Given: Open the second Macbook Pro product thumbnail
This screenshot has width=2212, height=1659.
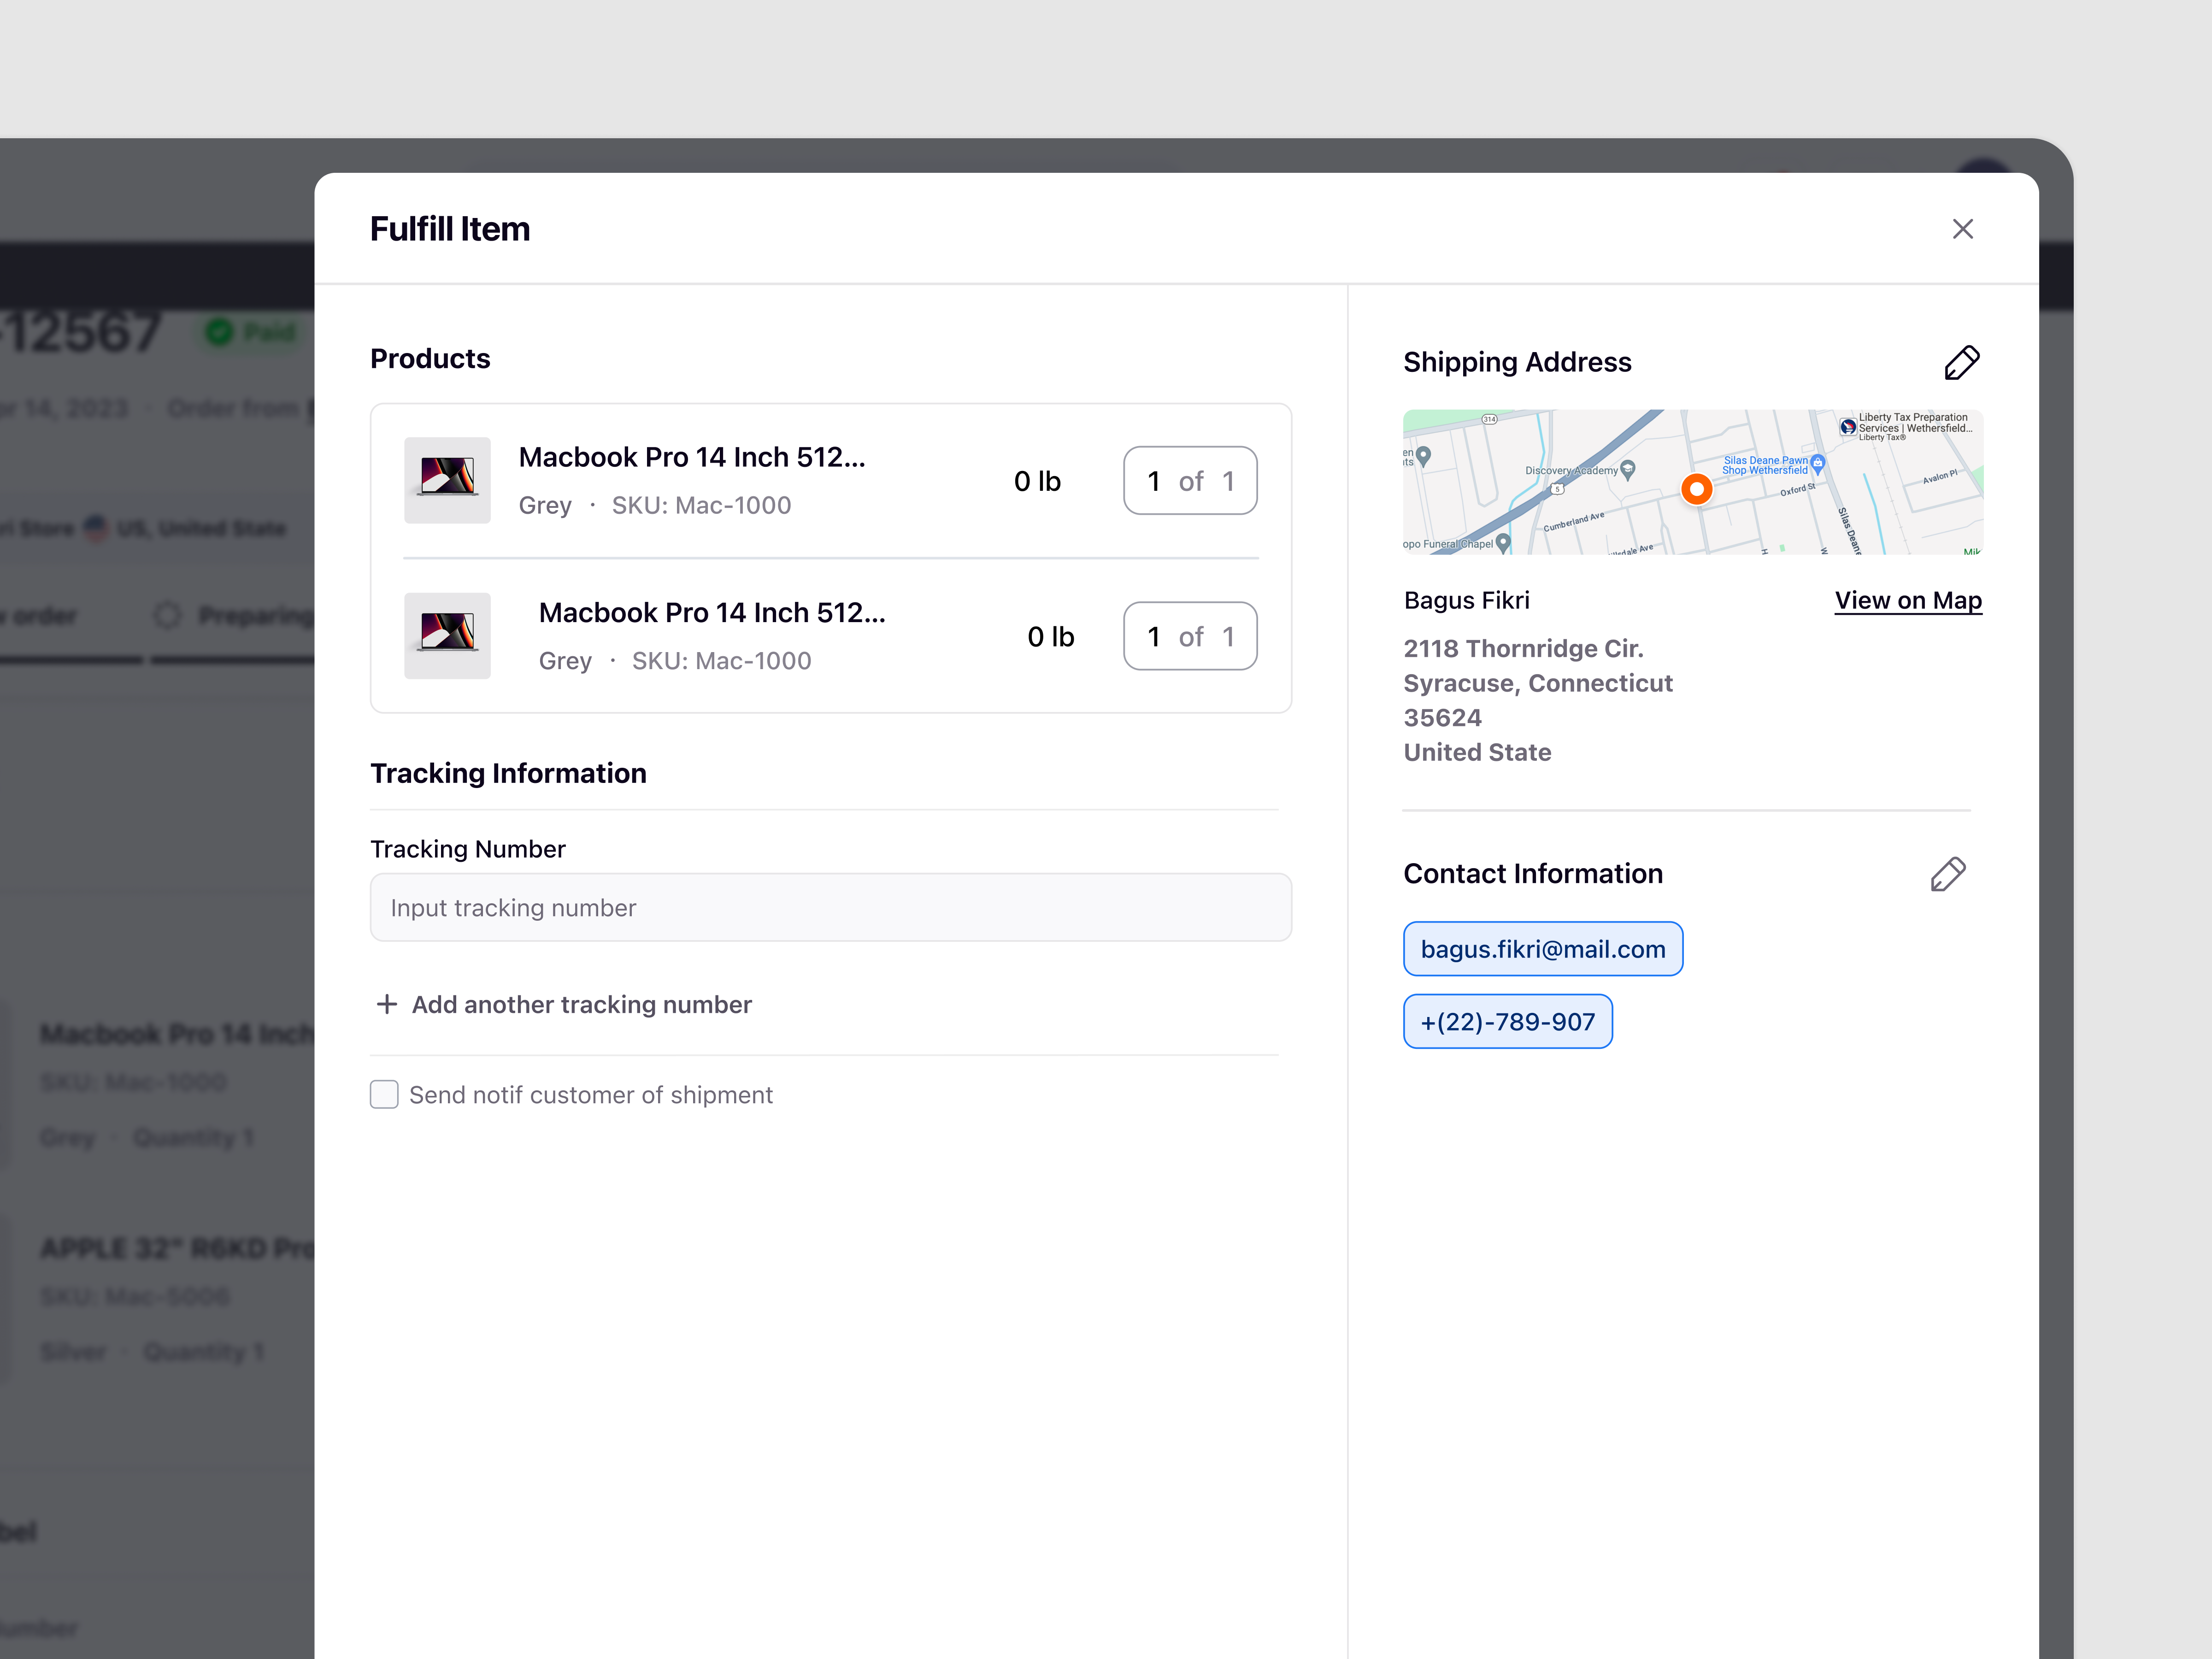Looking at the screenshot, I should click(447, 636).
